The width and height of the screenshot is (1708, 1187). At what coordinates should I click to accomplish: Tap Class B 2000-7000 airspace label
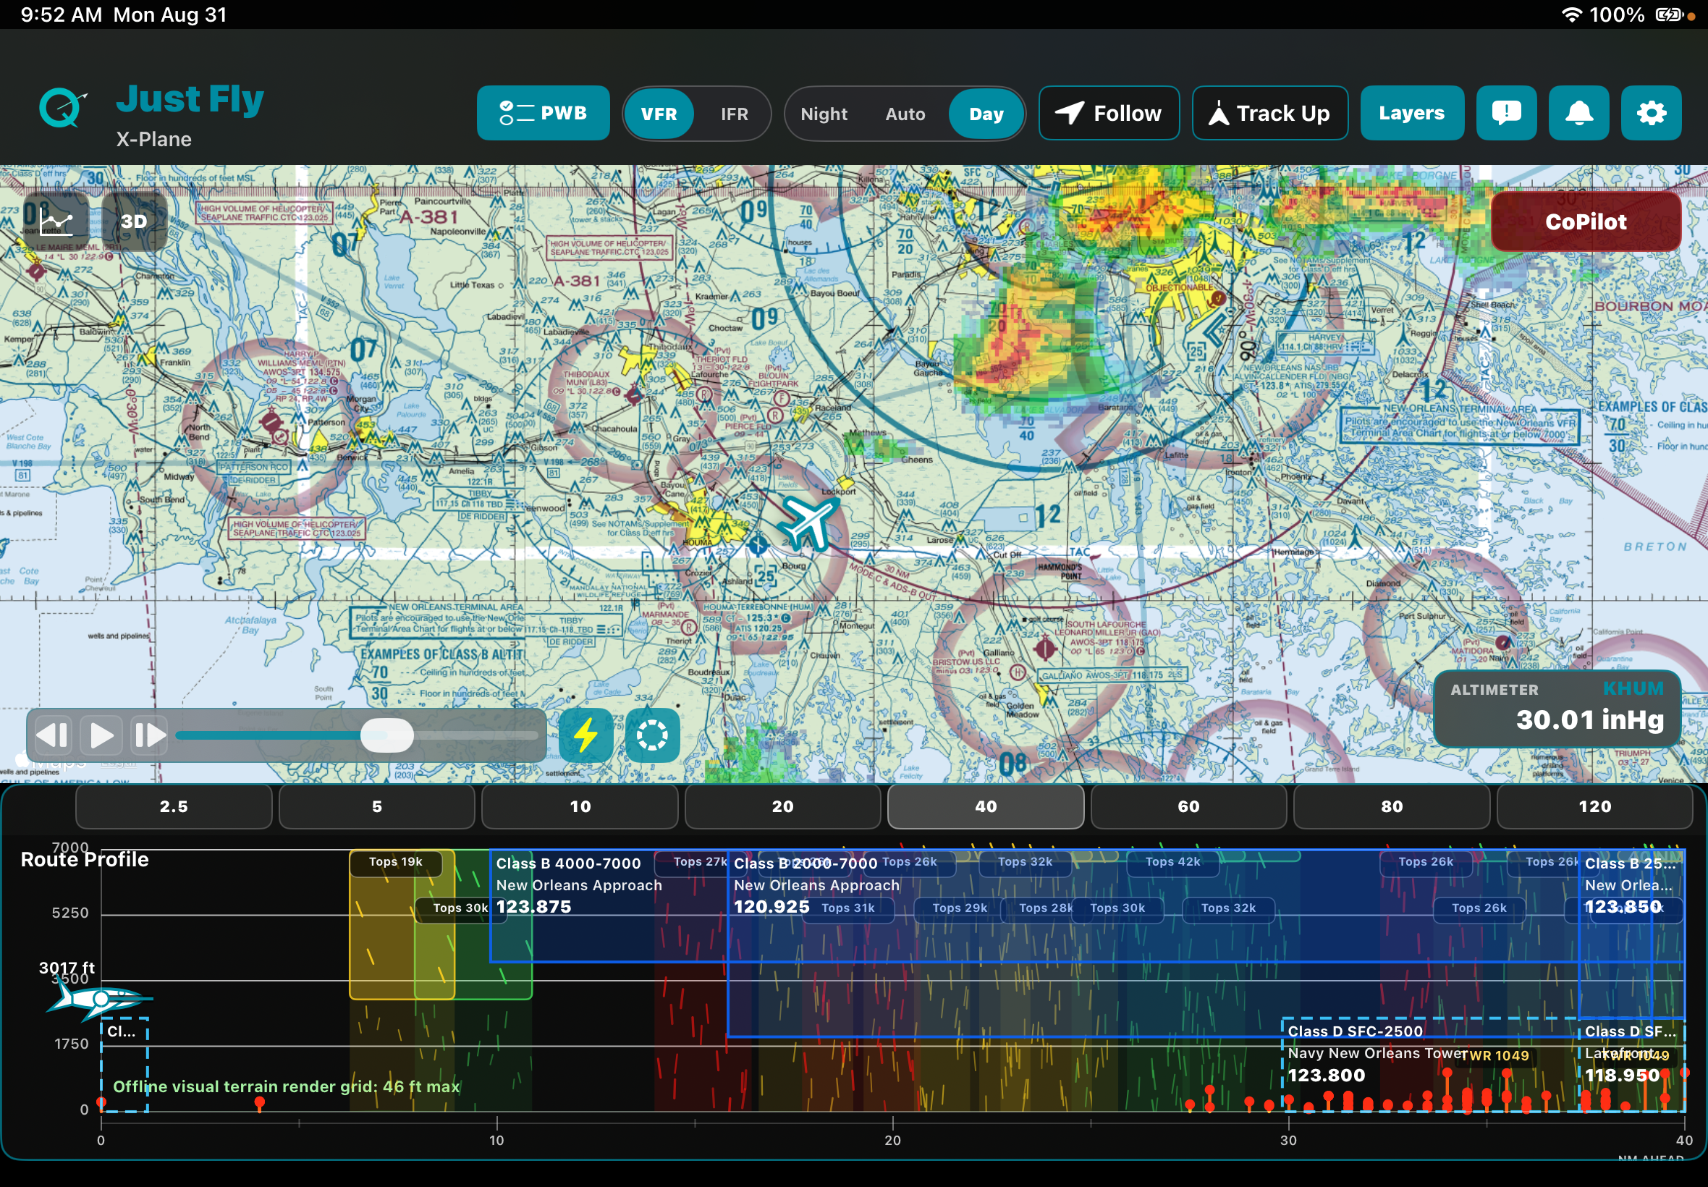coord(806,863)
